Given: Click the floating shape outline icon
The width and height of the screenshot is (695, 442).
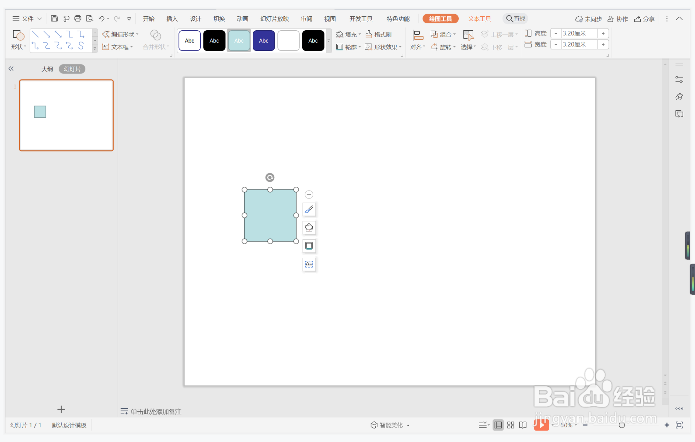Looking at the screenshot, I should coord(309,246).
